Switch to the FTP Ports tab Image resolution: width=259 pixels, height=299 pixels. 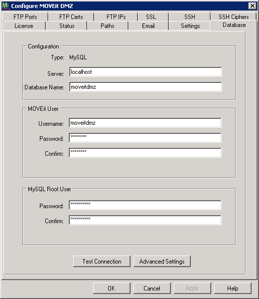pos(25,17)
